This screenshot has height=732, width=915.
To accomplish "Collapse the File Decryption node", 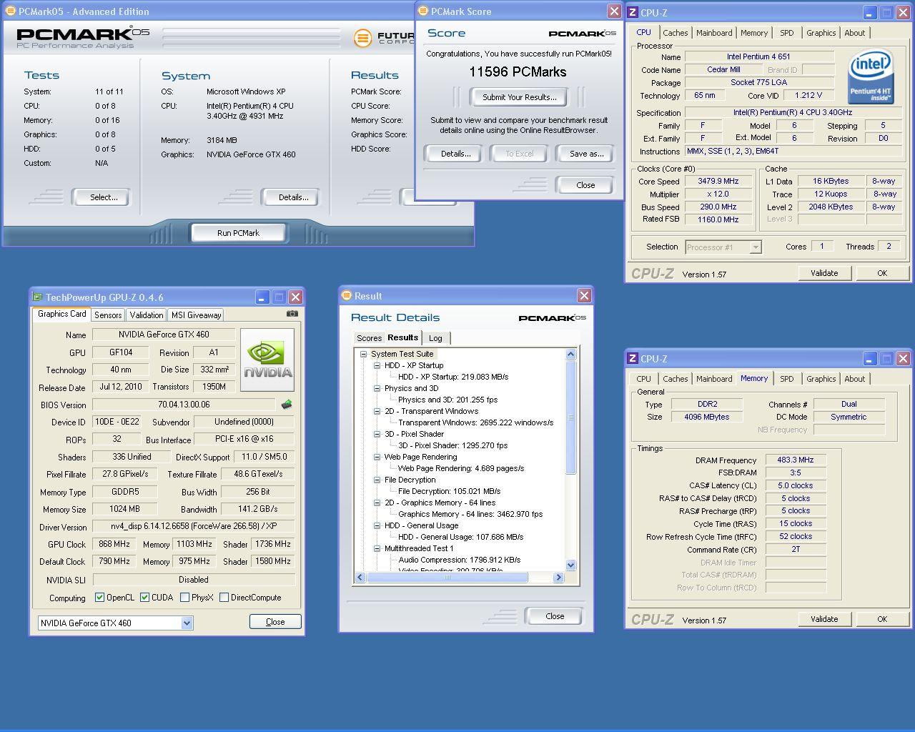I will pyautogui.click(x=377, y=480).
